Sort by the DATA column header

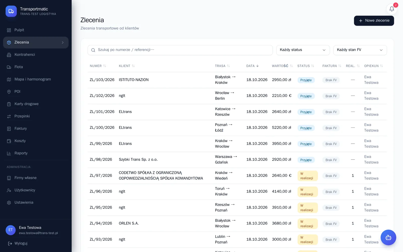[x=252, y=66]
